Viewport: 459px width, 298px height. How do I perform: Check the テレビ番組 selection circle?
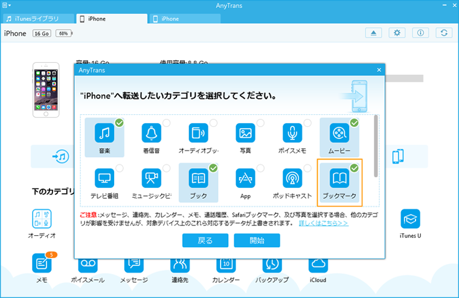tap(119, 168)
